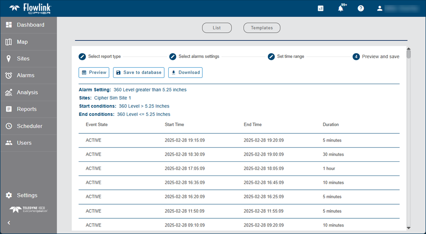The width and height of the screenshot is (426, 234).
Task: Click the scrollbar down arrow
Action: [408, 228]
